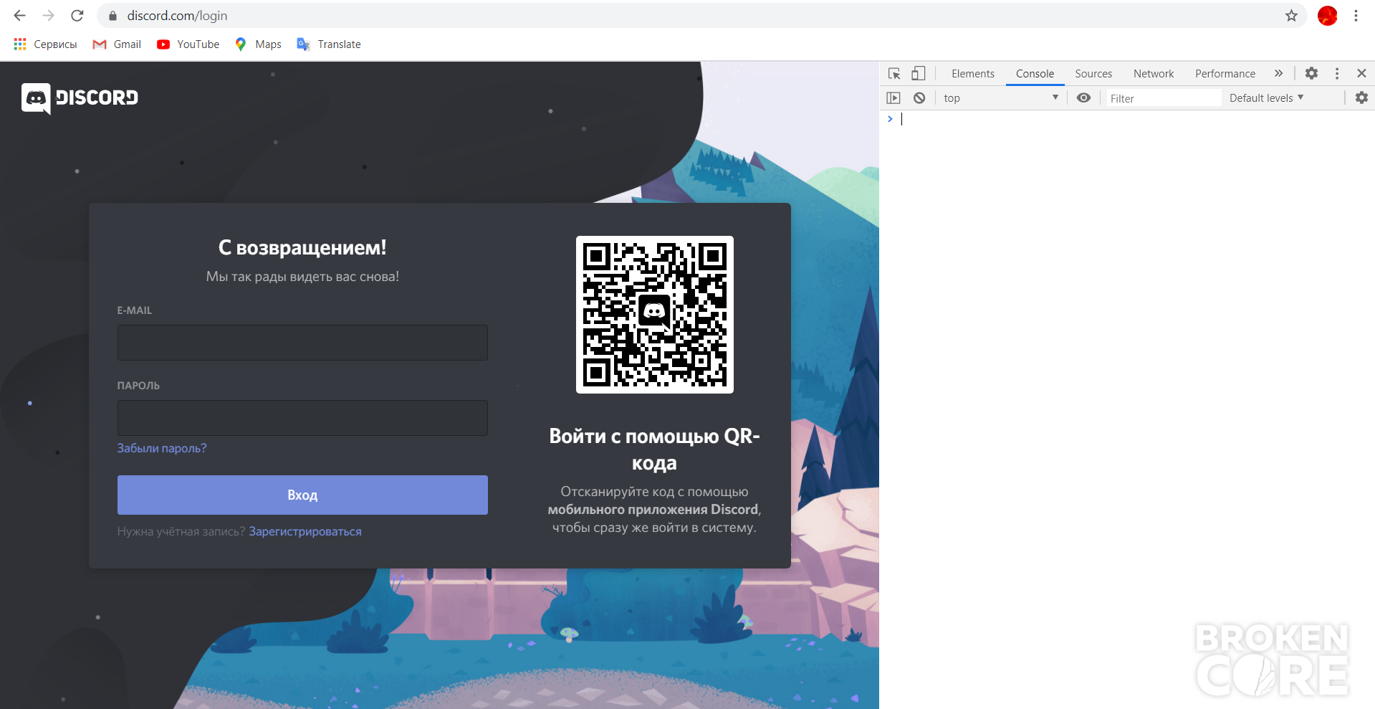This screenshot has width=1375, height=709.
Task: Reload the page
Action: pyautogui.click(x=77, y=16)
